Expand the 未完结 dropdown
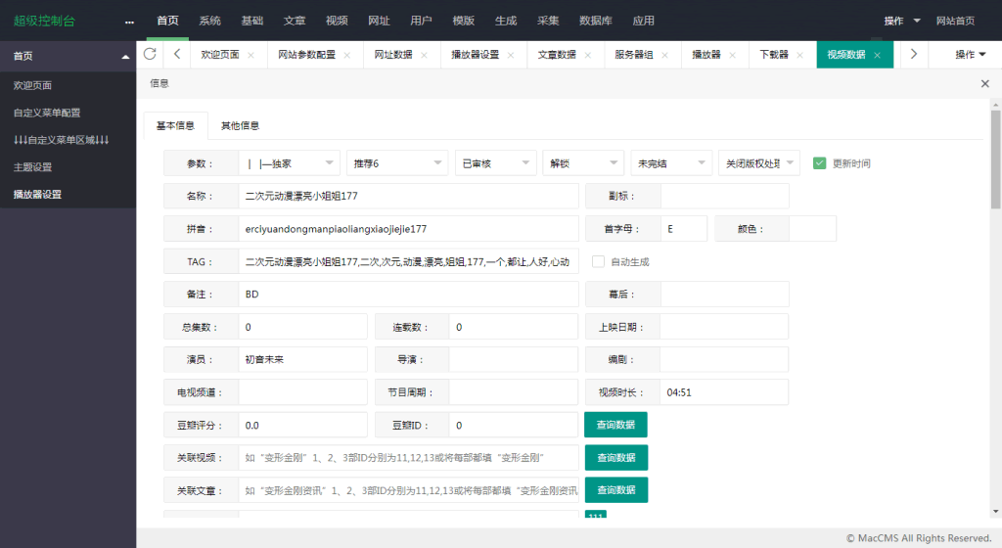The width and height of the screenshot is (1002, 548). pyautogui.click(x=670, y=163)
